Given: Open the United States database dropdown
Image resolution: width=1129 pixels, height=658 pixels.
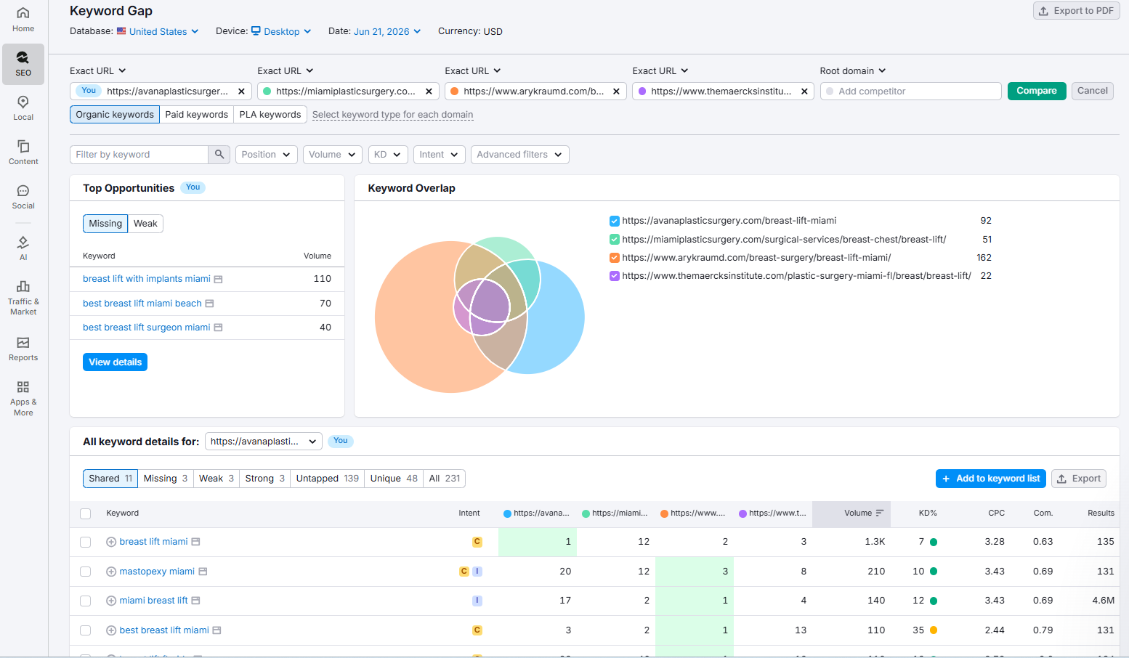Looking at the screenshot, I should (x=158, y=31).
